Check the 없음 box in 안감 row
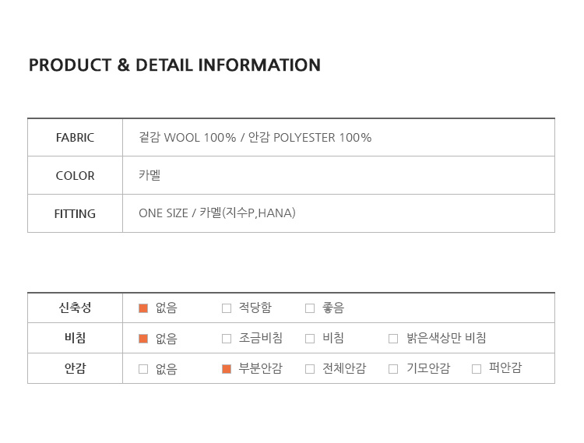The image size is (584, 443). [x=143, y=369]
